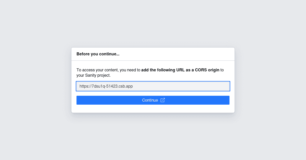Click the focused blue border of the text field

tap(153, 81)
